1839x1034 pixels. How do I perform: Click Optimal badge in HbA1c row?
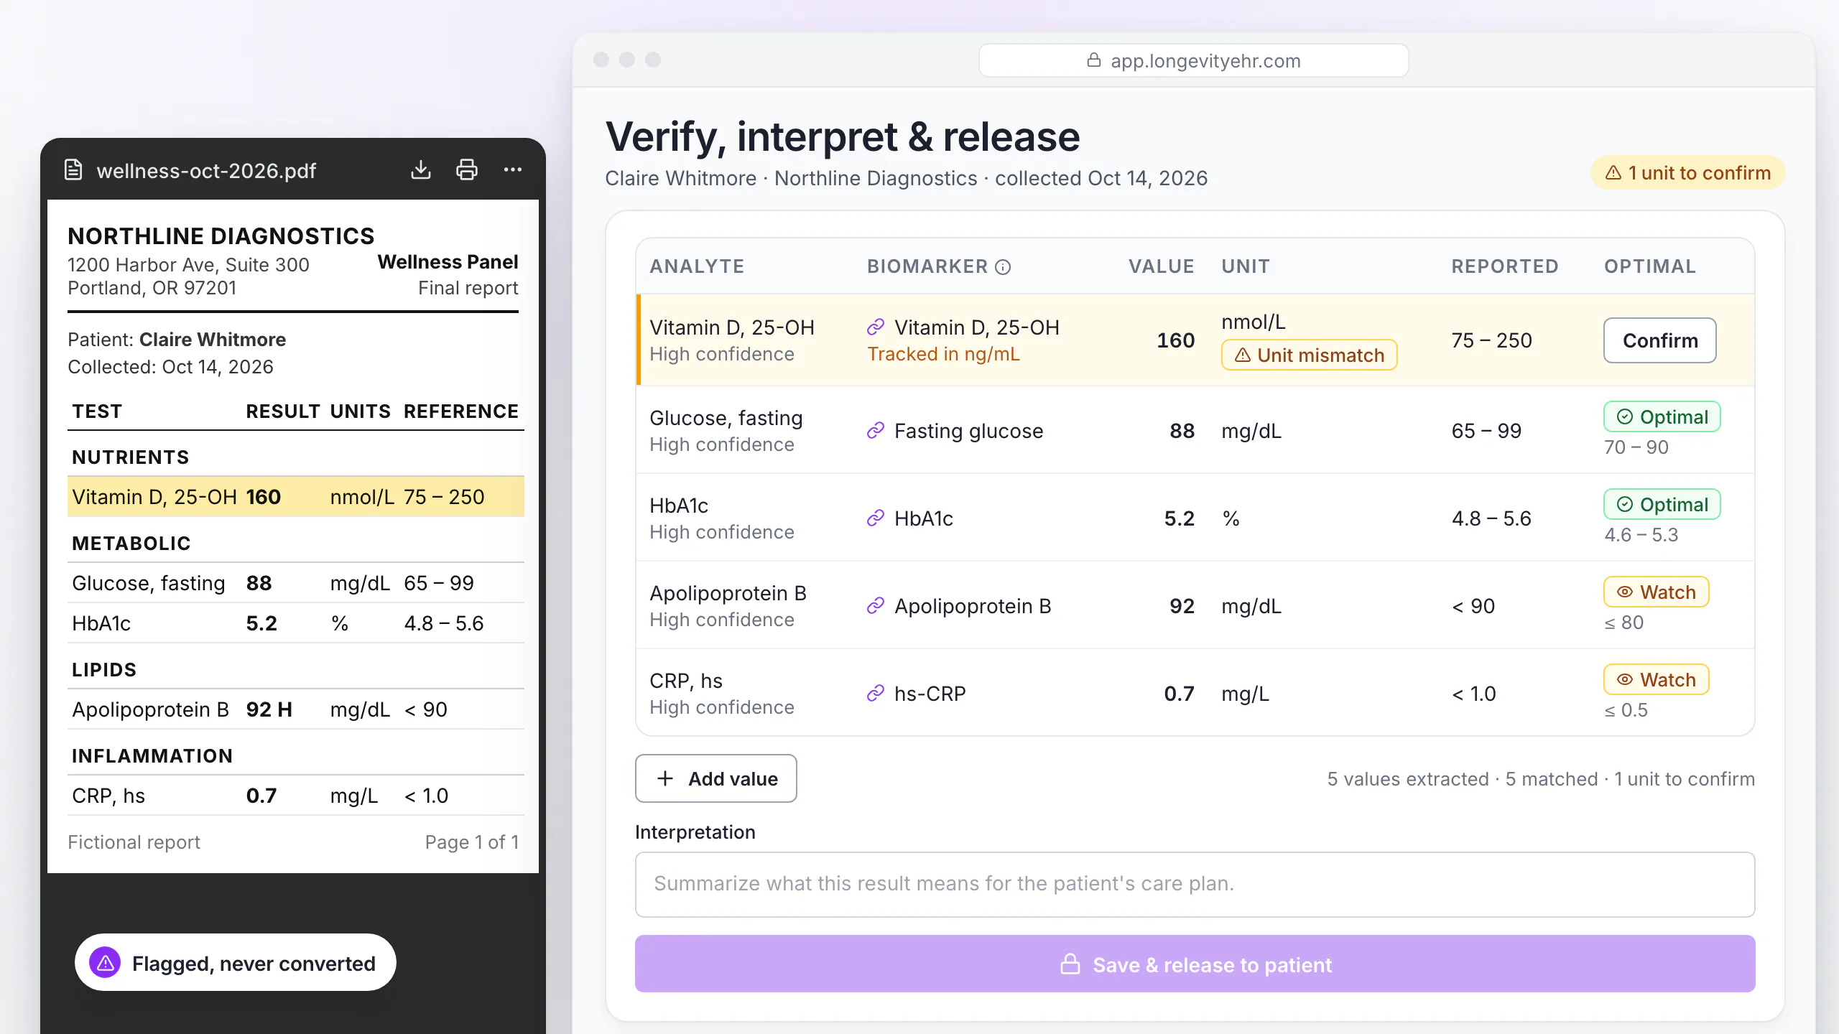click(x=1662, y=504)
